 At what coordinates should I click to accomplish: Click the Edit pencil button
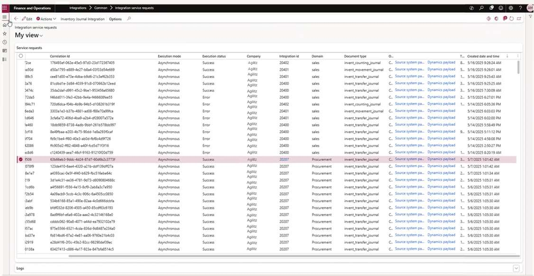coord(27,19)
